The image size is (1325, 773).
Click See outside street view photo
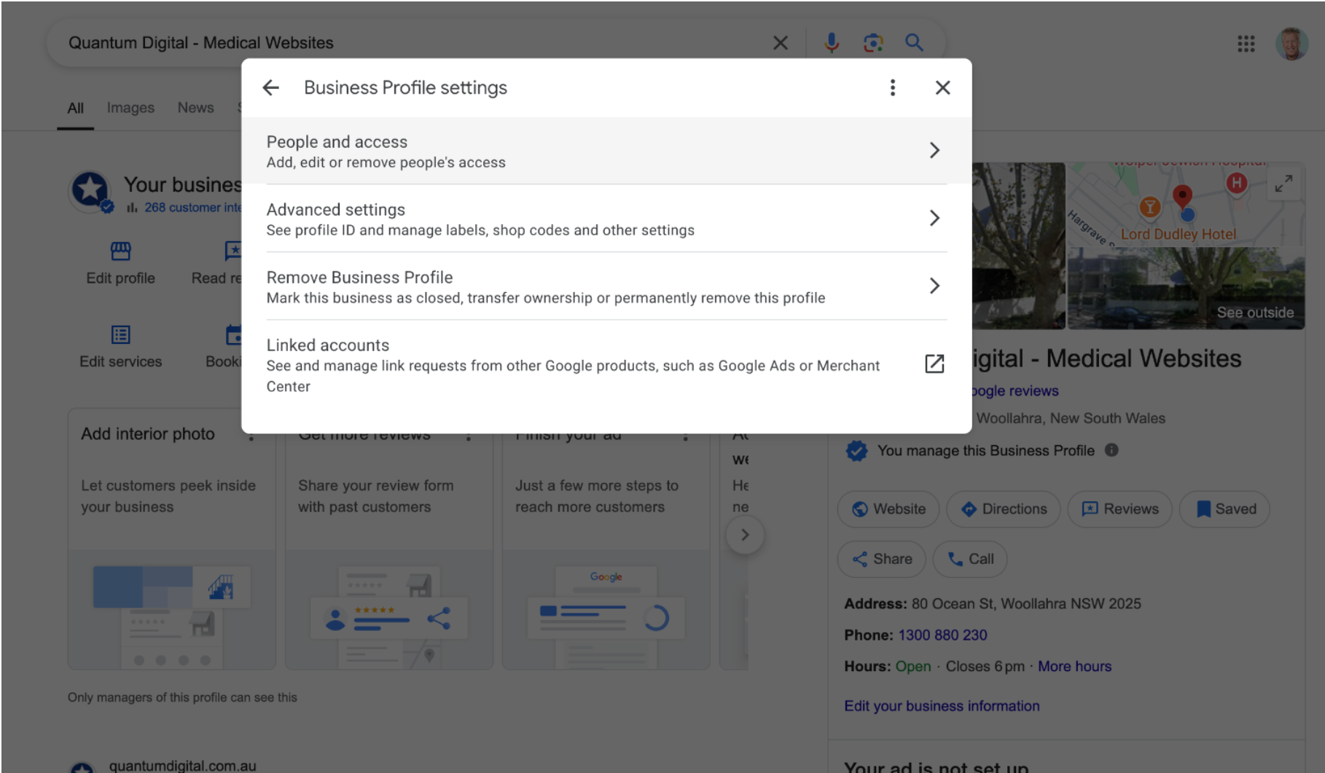tap(1186, 289)
